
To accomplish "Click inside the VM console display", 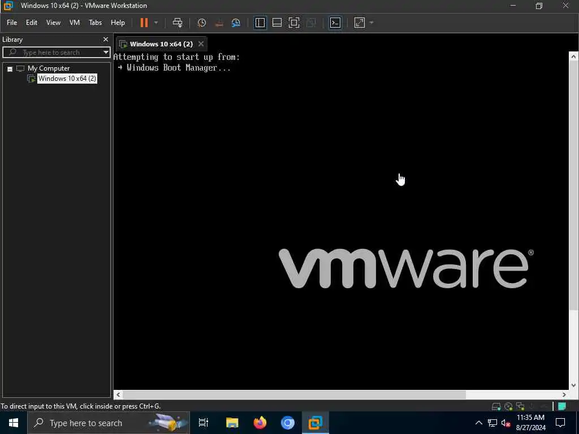I will pyautogui.click(x=341, y=222).
